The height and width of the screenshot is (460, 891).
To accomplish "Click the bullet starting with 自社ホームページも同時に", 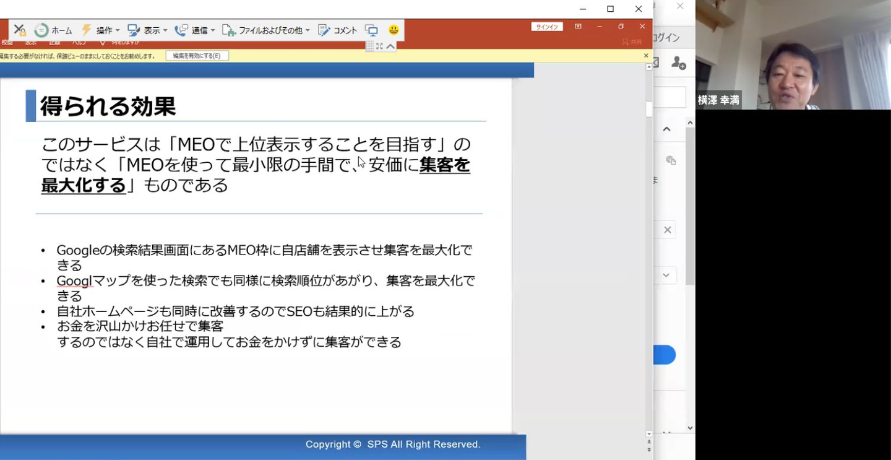I will click(235, 311).
